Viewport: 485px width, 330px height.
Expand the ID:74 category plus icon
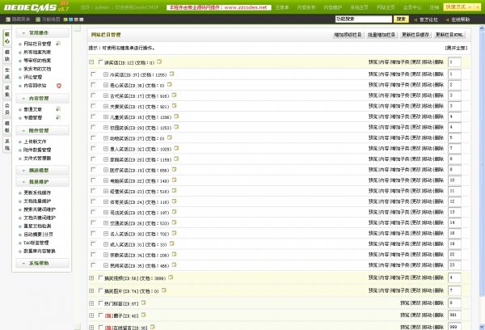91,290
